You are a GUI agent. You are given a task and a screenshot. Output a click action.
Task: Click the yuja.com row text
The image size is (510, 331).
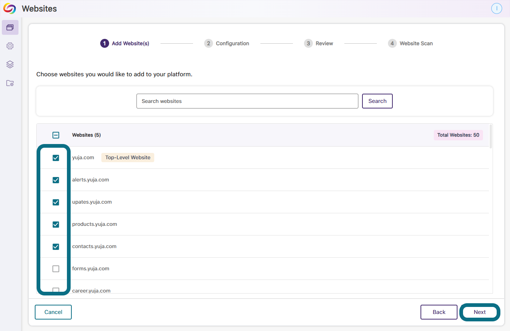click(x=83, y=157)
